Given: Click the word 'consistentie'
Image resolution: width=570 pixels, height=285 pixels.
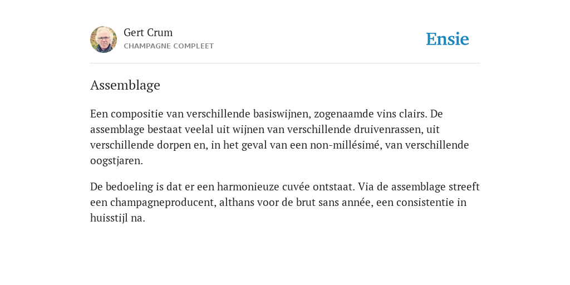Looking at the screenshot, I should point(425,202).
